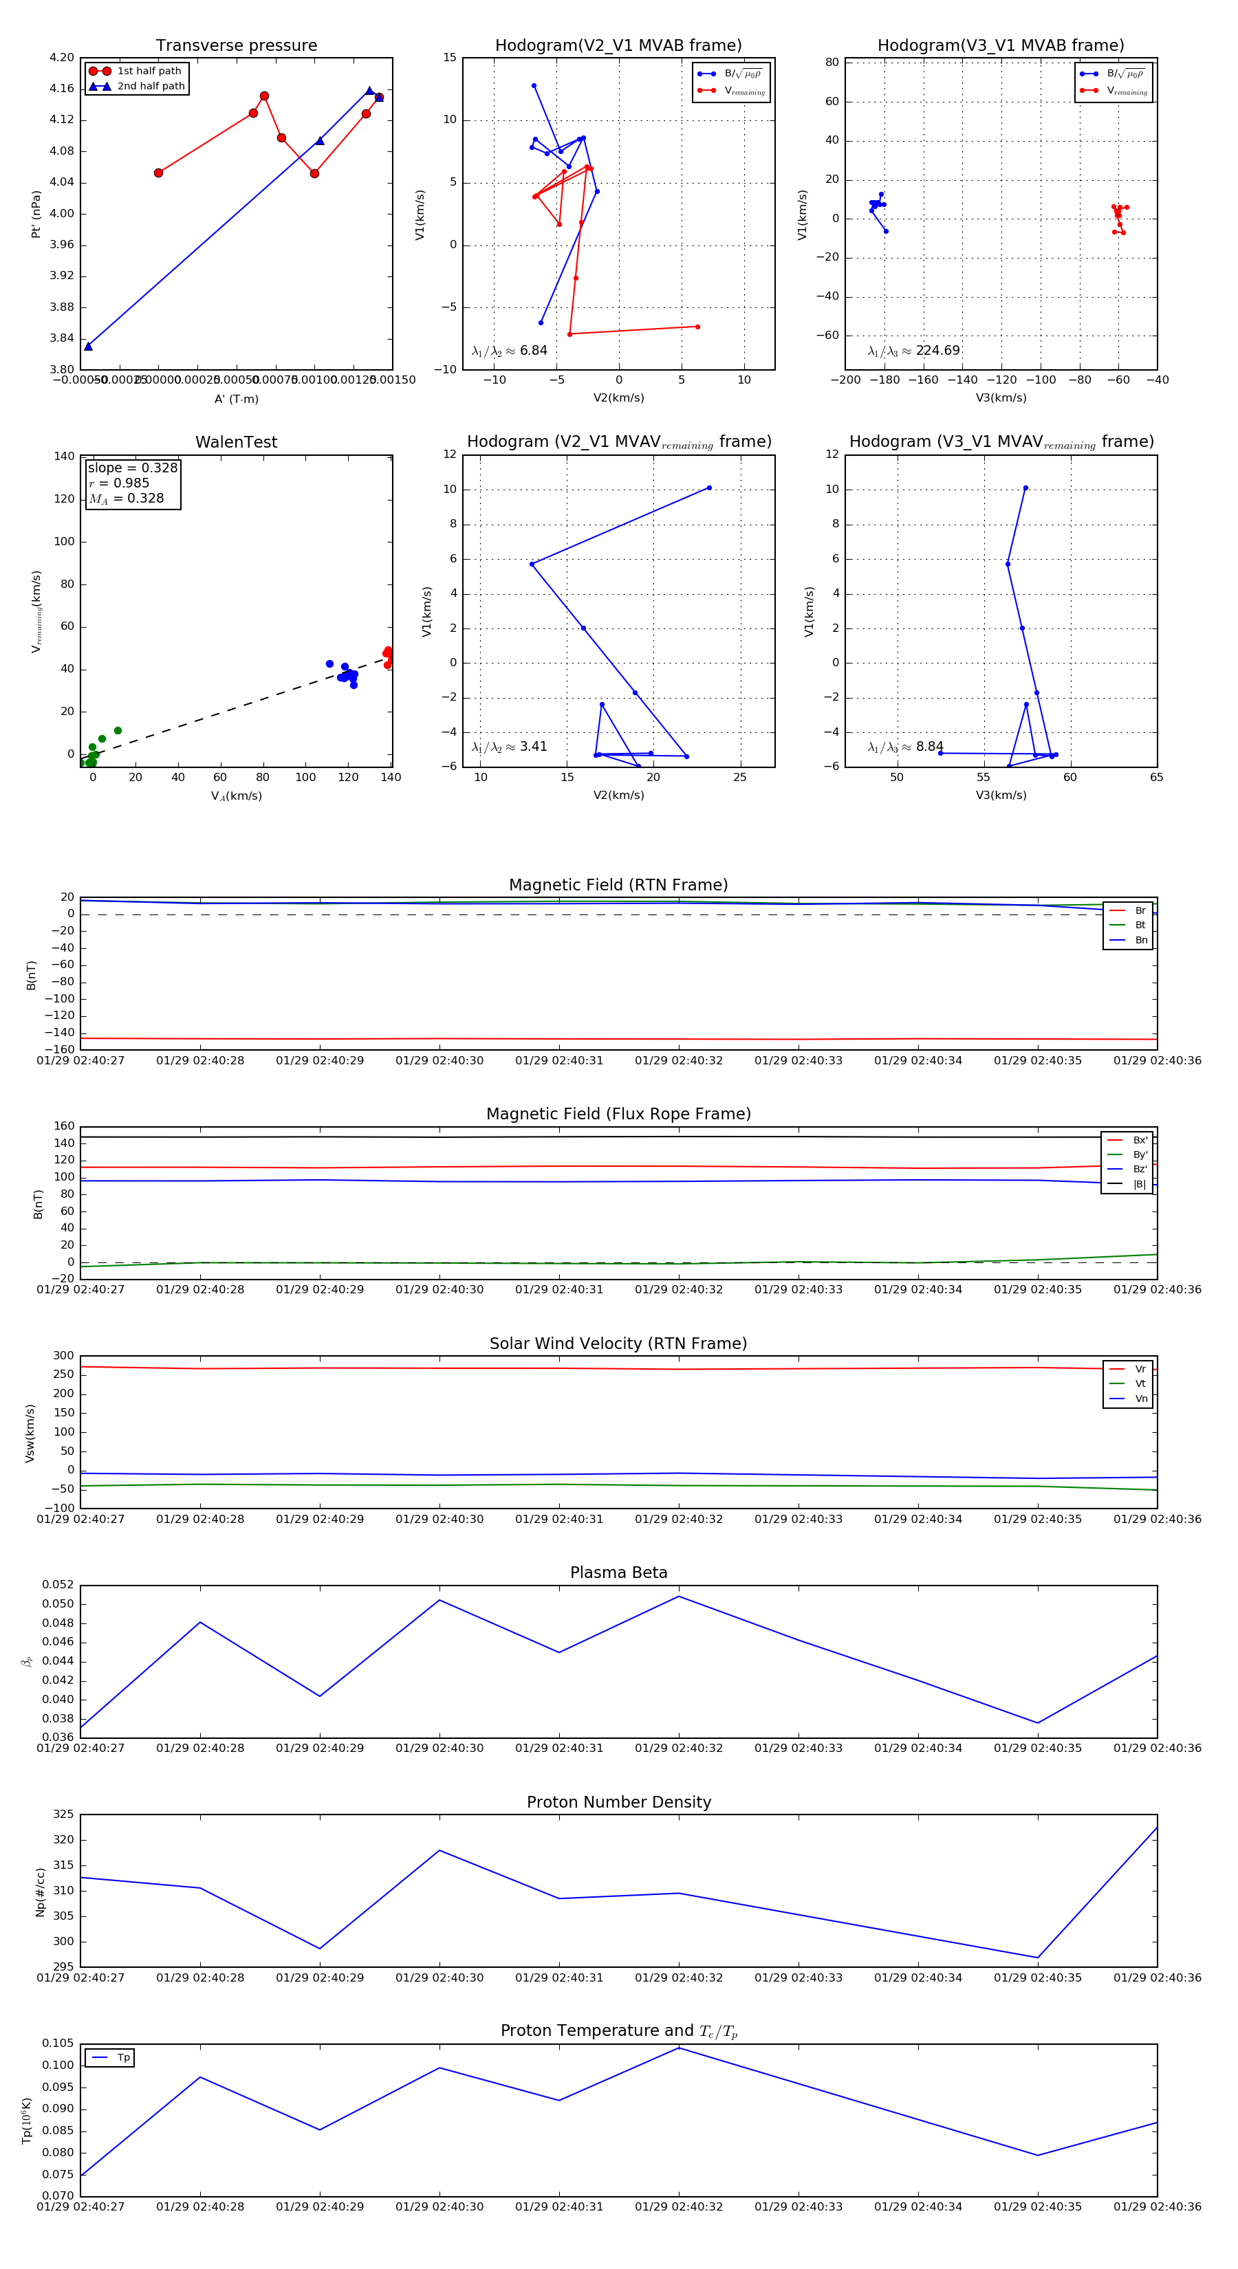1238x2269 pixels.
Task: Click the "Vsw(km/s)" y-axis label
Action: [x=30, y=1433]
